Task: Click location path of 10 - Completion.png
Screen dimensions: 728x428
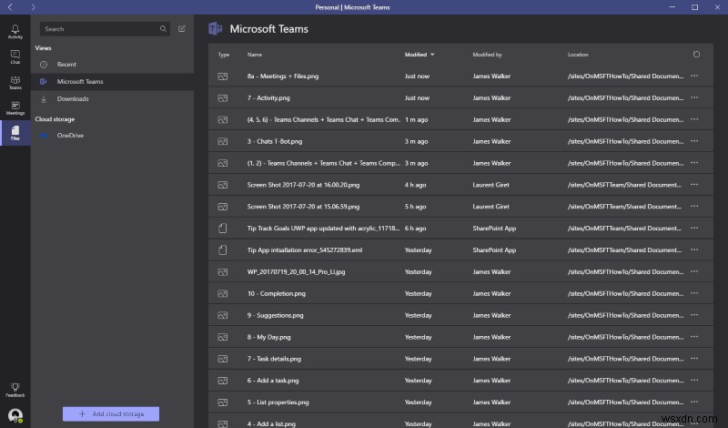Action: coord(625,293)
